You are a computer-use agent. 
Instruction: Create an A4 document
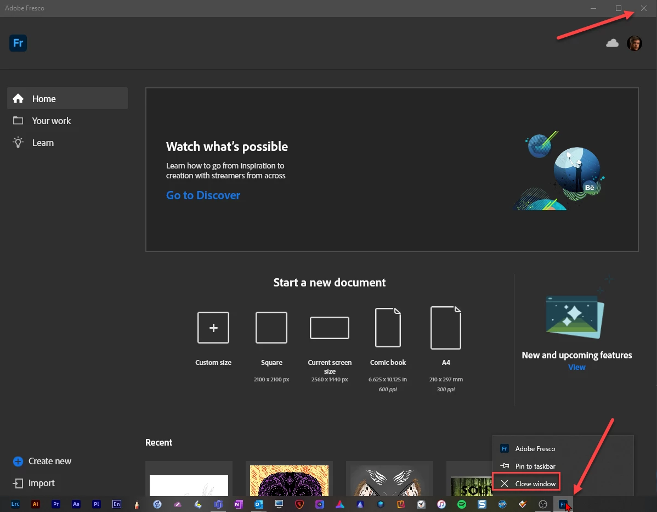[446, 328]
